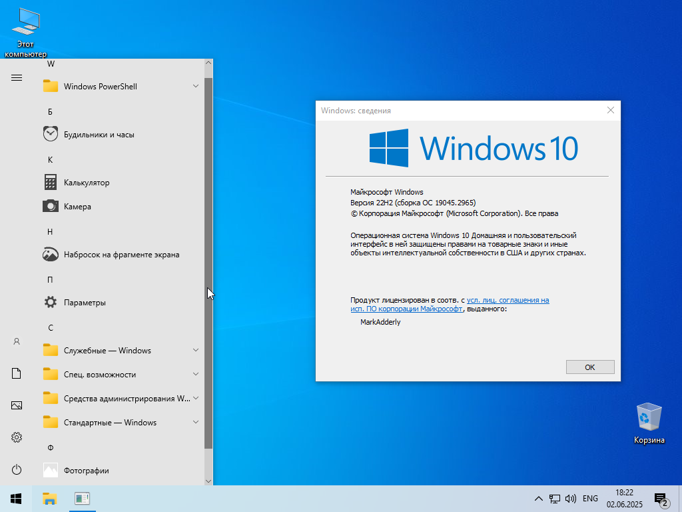Expand the Средства администрирования chevron
This screenshot has height=512, width=682.
click(x=196, y=398)
